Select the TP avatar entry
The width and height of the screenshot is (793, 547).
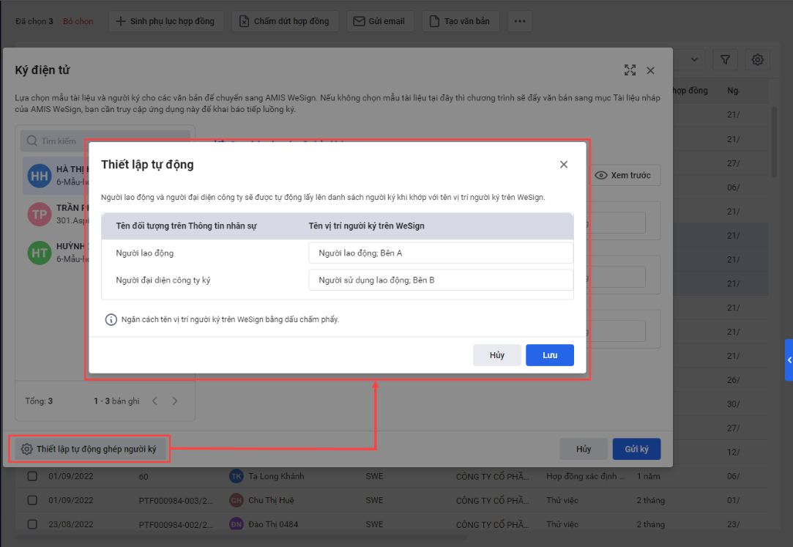click(40, 215)
